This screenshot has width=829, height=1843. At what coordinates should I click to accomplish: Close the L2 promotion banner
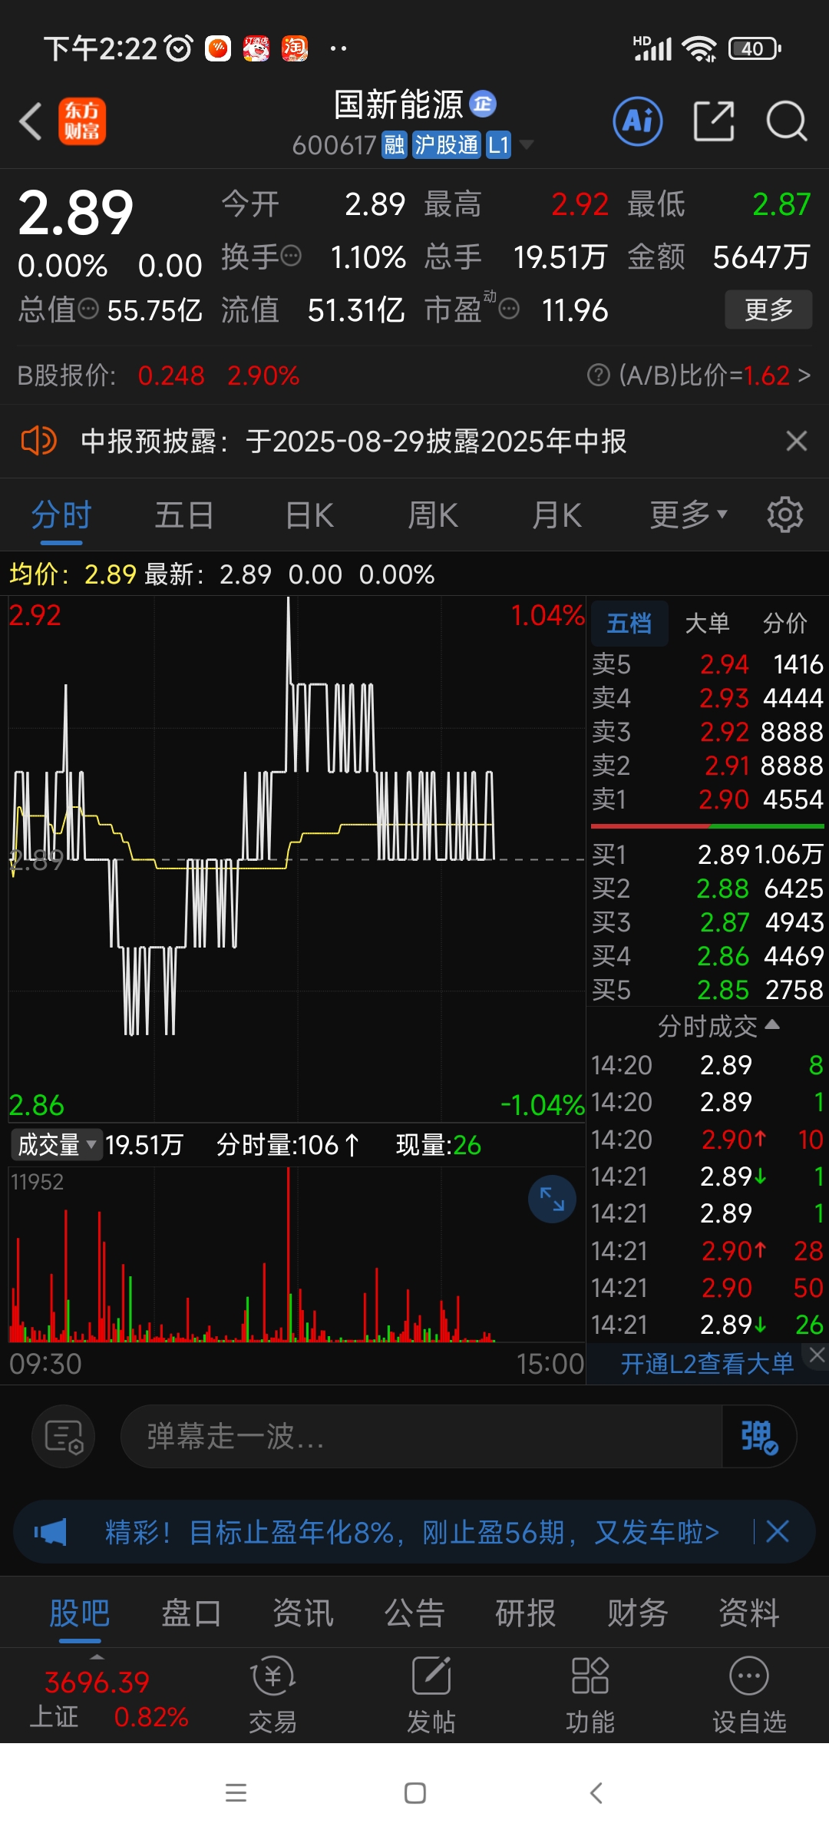pos(817,1356)
